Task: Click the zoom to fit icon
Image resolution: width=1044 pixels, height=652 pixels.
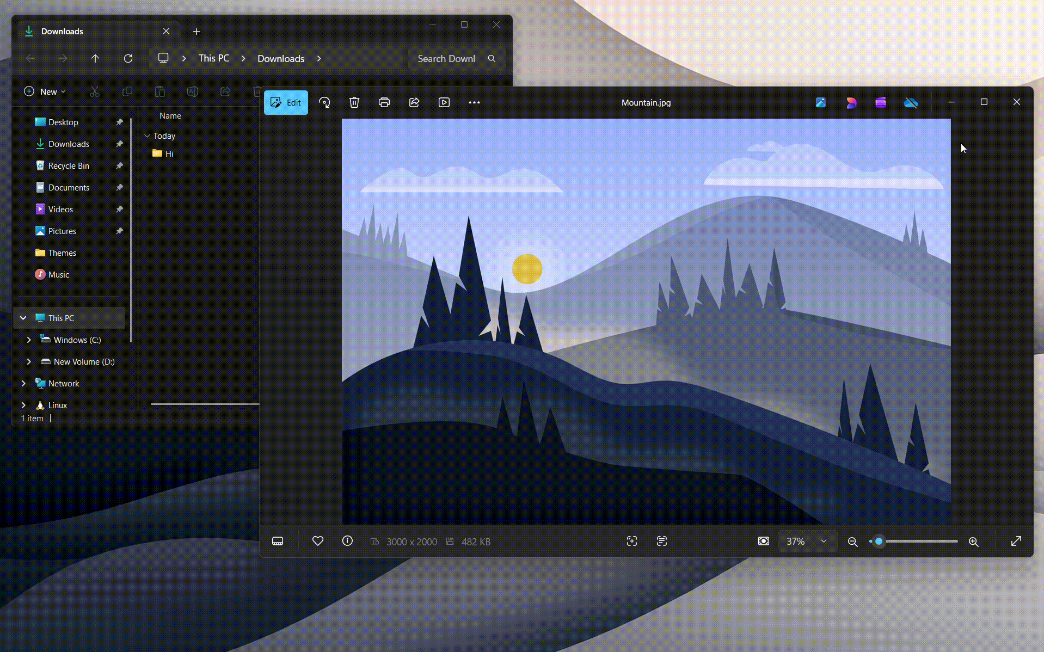Action: pos(764,541)
